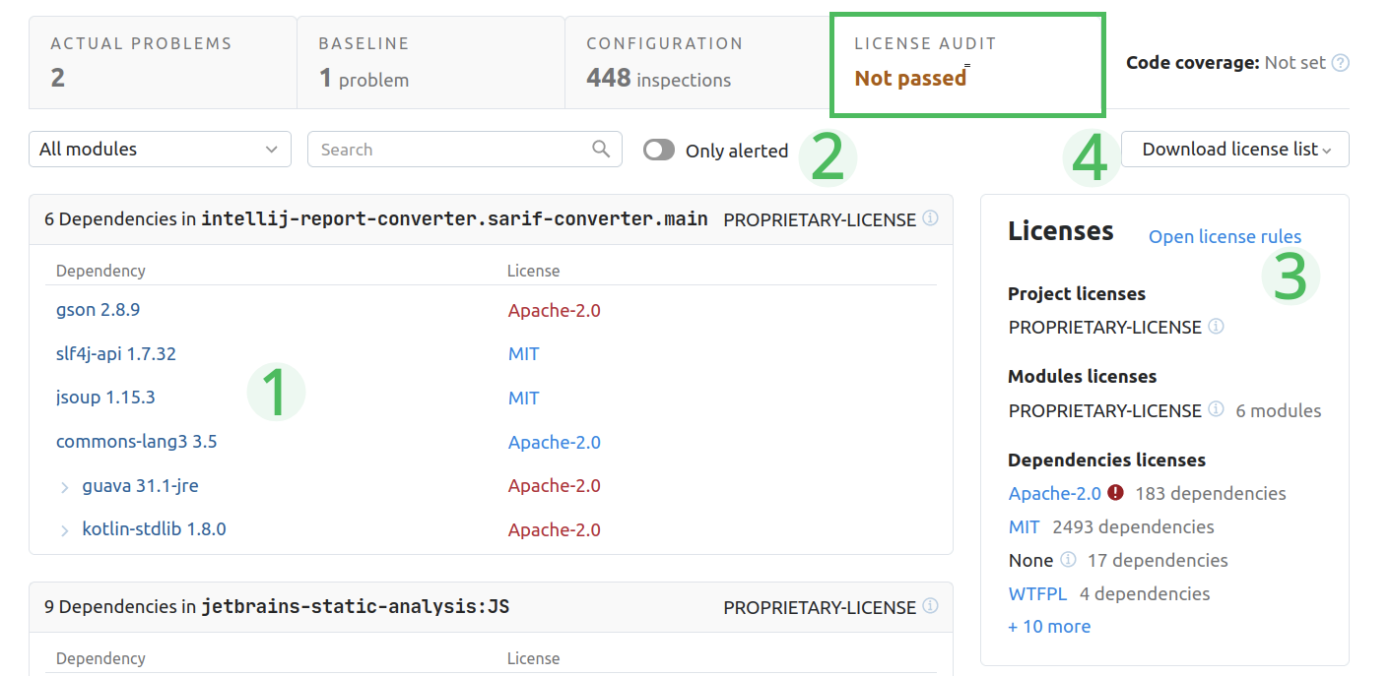The width and height of the screenshot is (1391, 676).
Task: Switch to the Actual Problems tab
Action: (x=163, y=62)
